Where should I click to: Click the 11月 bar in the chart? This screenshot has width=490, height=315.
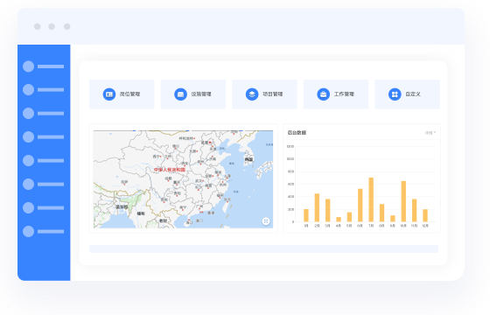pos(415,210)
